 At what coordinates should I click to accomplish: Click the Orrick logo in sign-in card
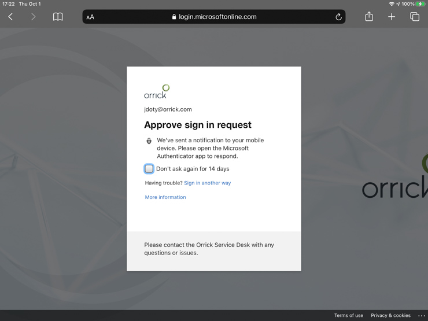click(157, 91)
